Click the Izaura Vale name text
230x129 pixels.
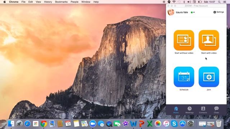click(x=182, y=13)
